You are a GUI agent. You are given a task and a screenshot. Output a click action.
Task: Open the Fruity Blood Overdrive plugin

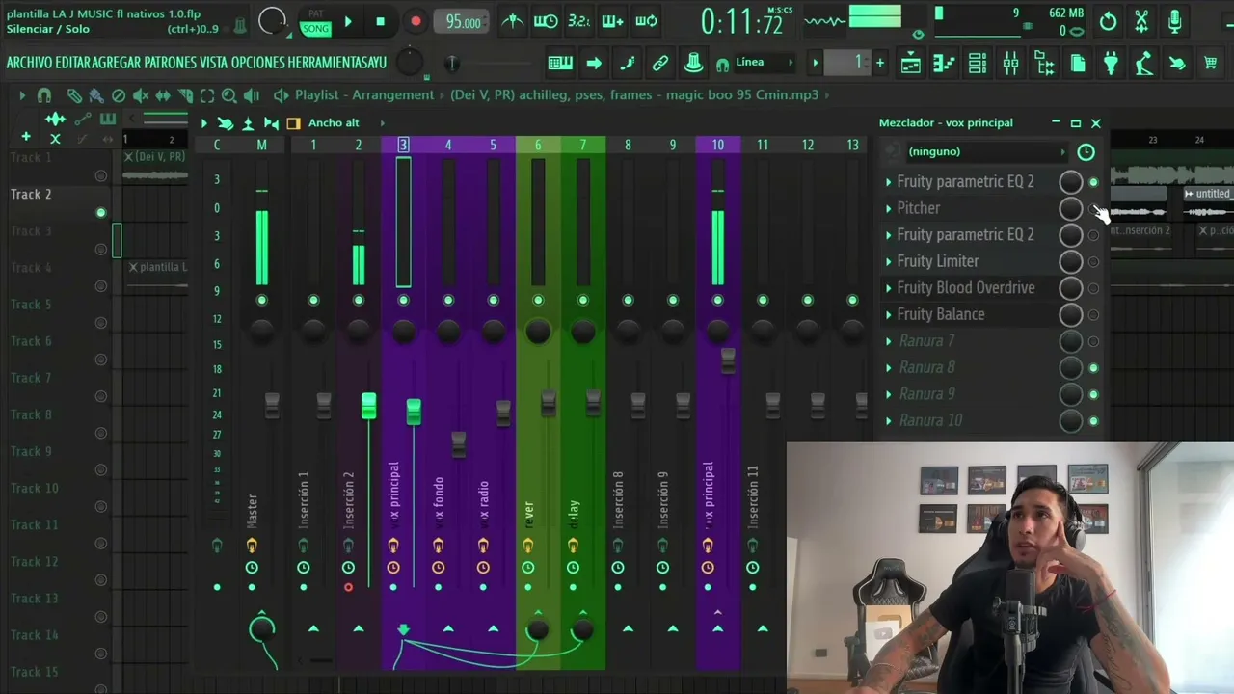pos(965,288)
